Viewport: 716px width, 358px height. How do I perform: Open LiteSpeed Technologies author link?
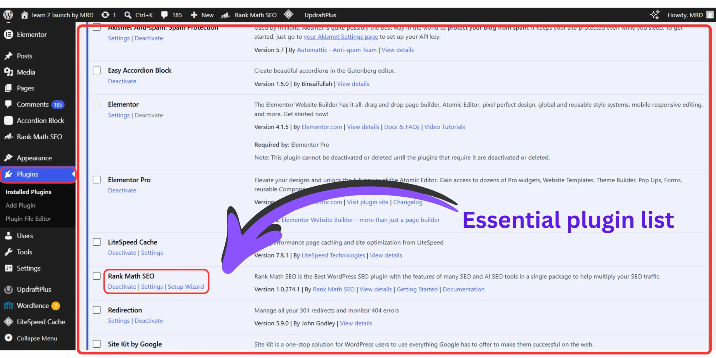333,255
